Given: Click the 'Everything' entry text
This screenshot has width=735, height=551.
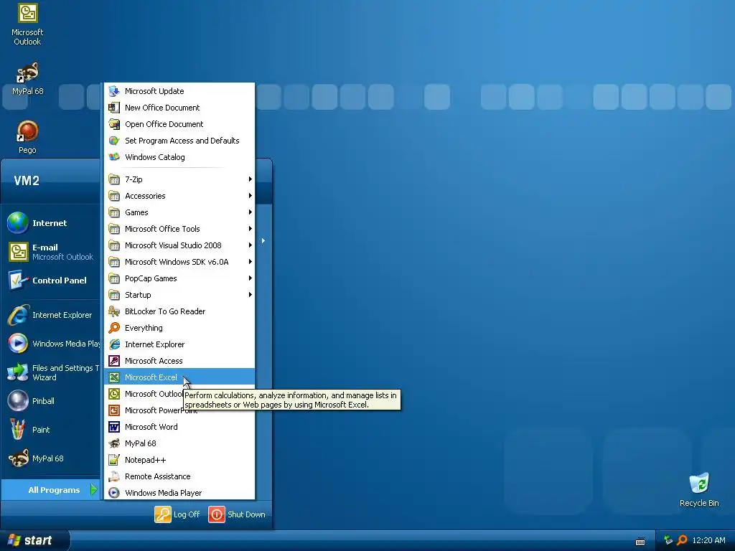Looking at the screenshot, I should 144,328.
